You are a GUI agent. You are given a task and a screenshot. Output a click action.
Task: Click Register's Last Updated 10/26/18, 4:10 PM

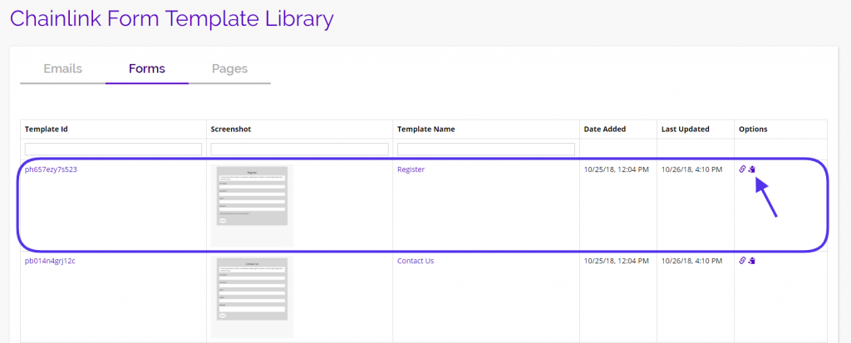pyautogui.click(x=692, y=169)
